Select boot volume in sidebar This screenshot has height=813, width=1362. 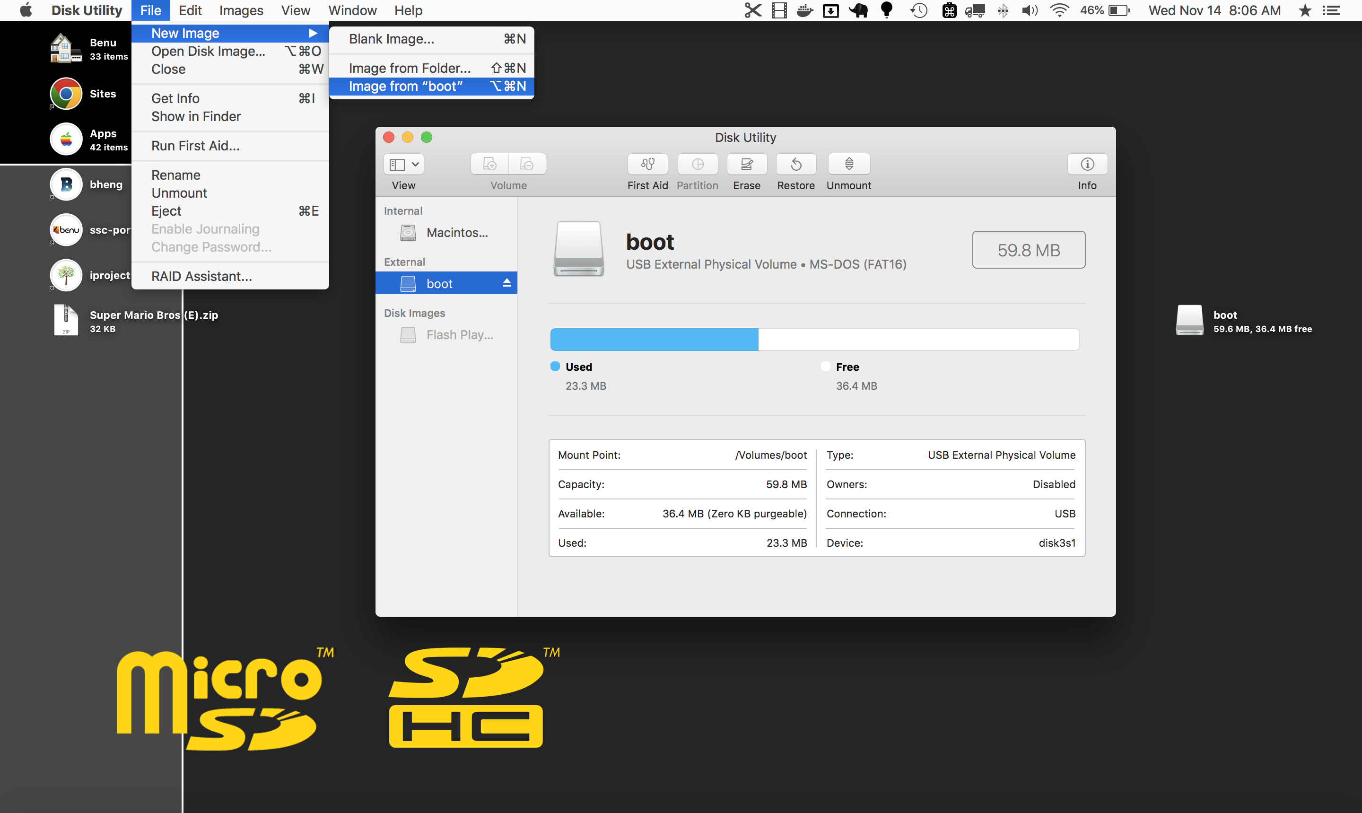coord(446,283)
